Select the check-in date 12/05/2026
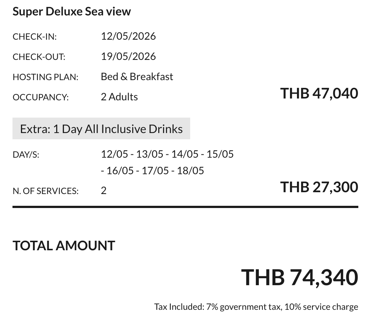Image resolution: width=373 pixels, height=319 pixels. point(128,36)
